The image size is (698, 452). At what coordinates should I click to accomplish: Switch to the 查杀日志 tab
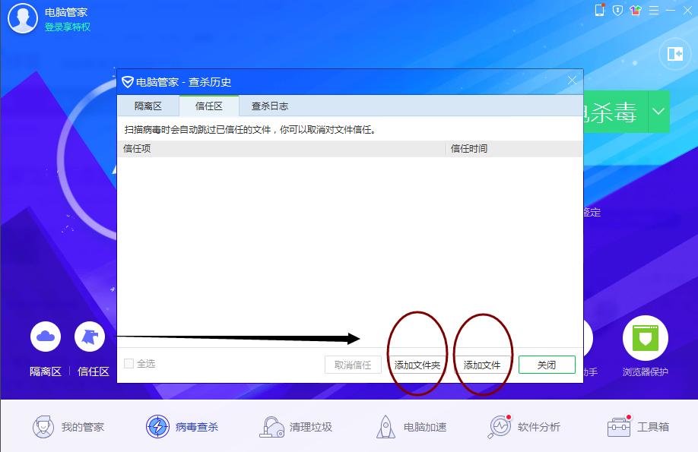pyautogui.click(x=270, y=106)
